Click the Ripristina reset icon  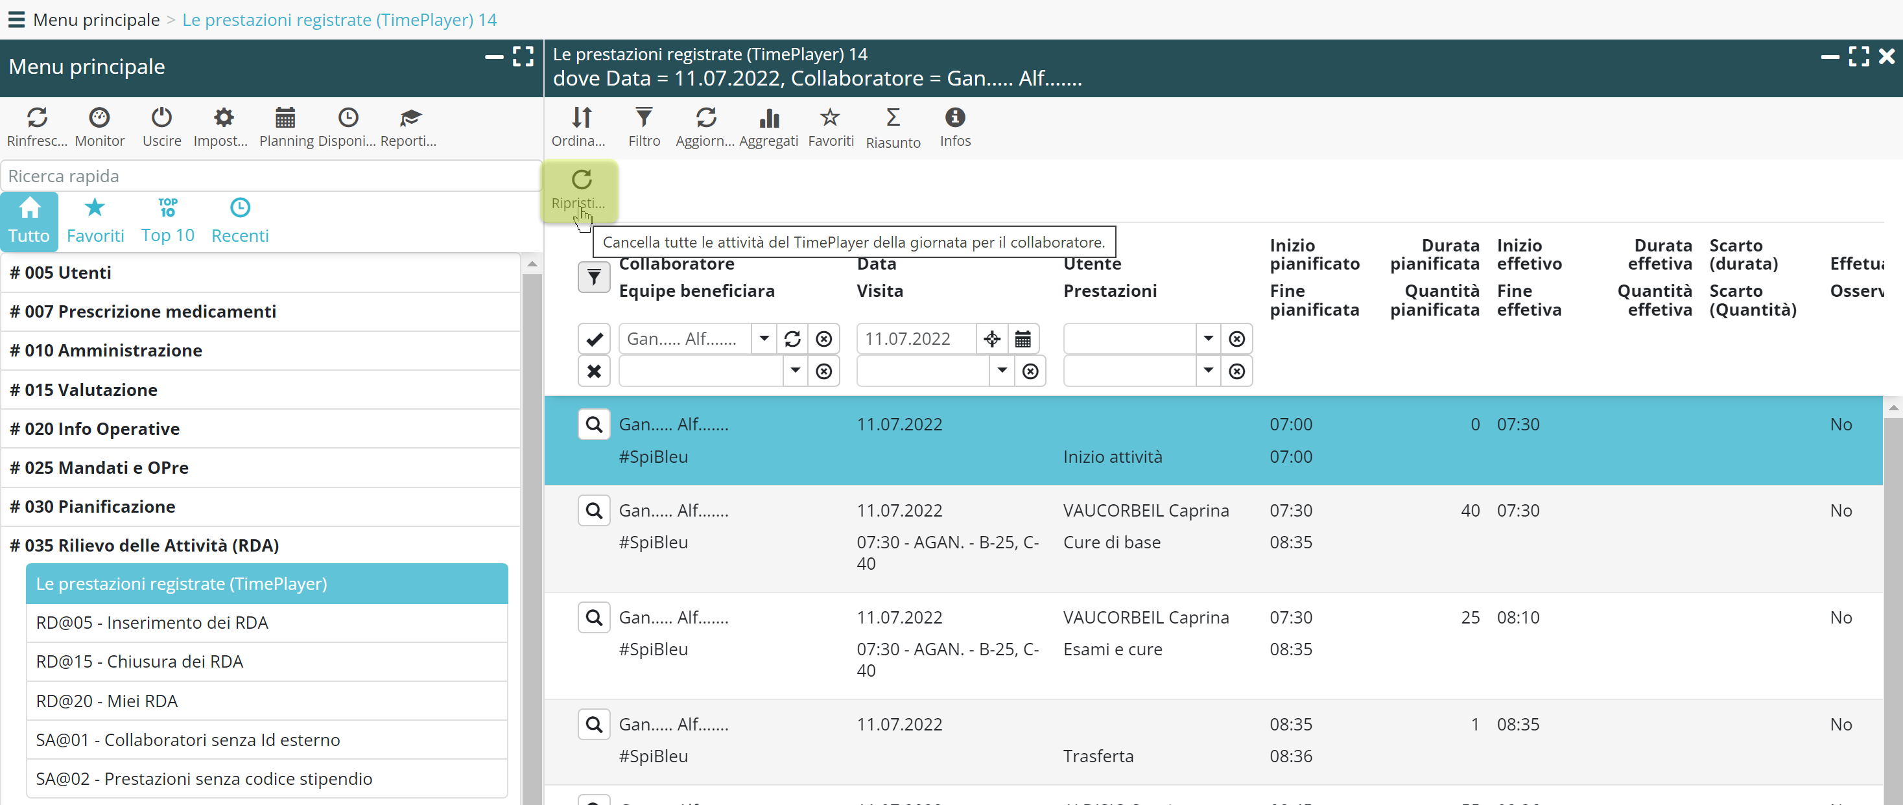(581, 181)
